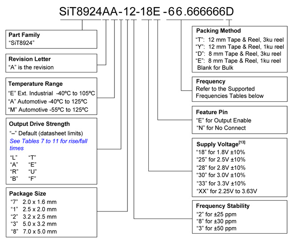The width and height of the screenshot is (293, 243).
Task: Click the "2" 3.2 x 2.5 mm row
Action: [34, 217]
